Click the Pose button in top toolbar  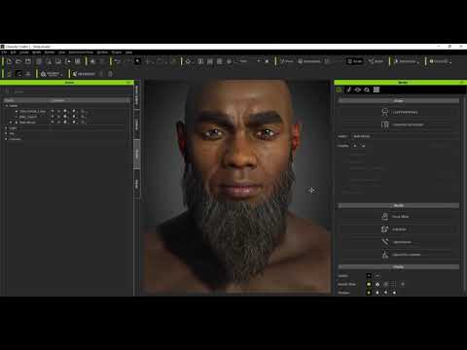(x=287, y=61)
